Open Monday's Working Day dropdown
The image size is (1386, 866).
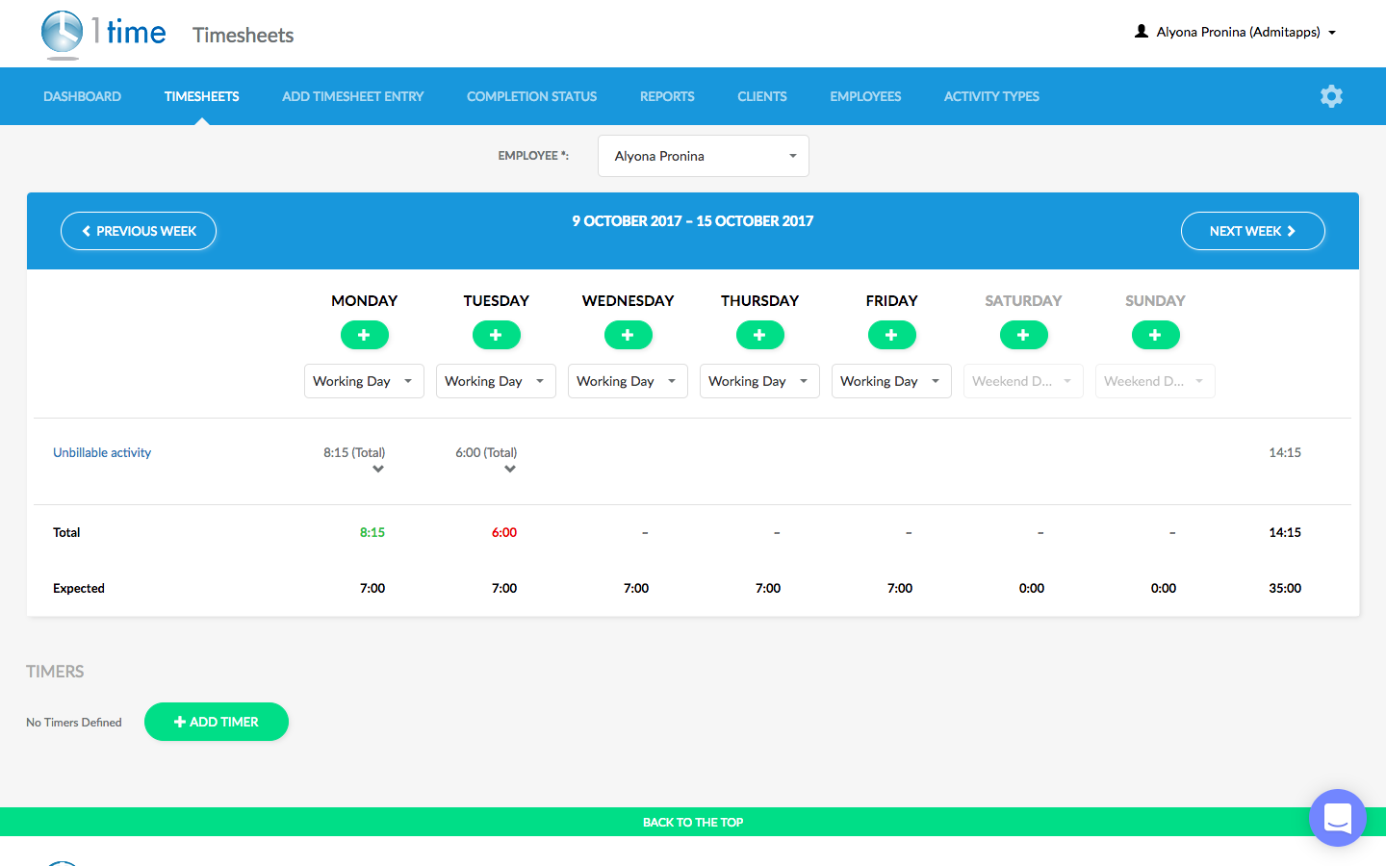(364, 381)
